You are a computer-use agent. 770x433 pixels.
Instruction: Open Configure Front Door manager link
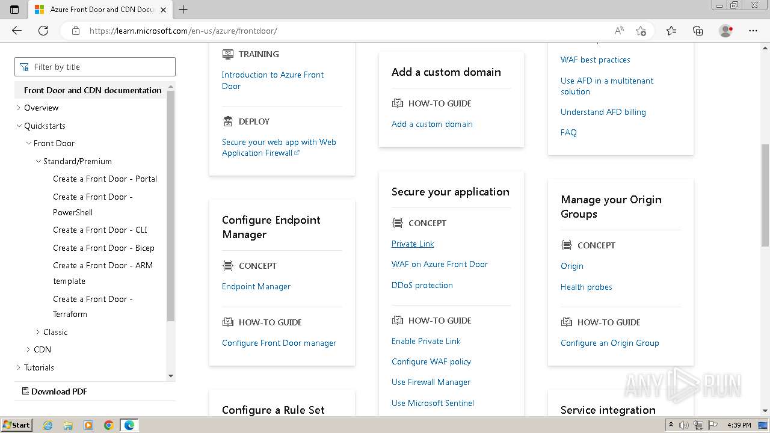279,343
